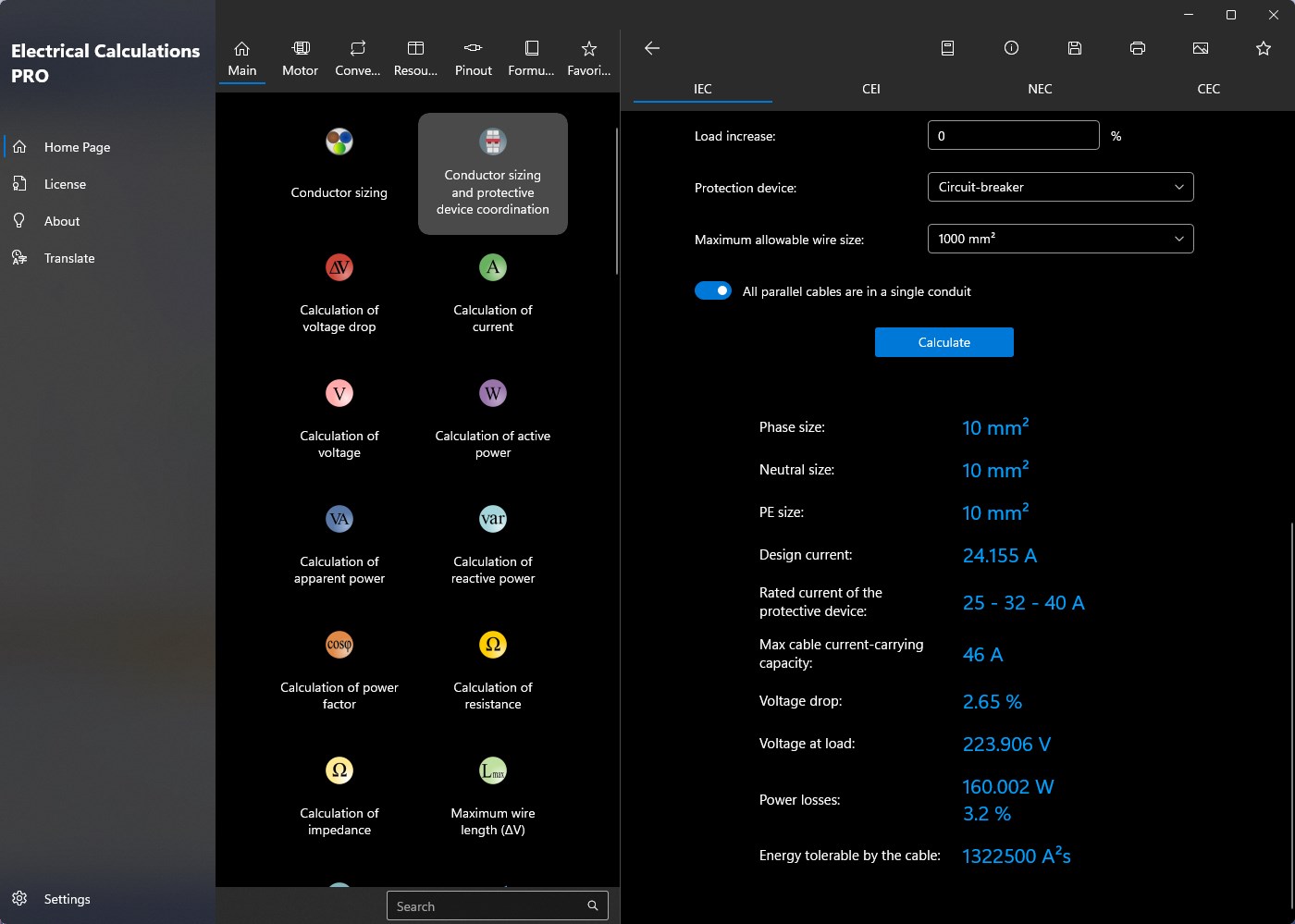Viewport: 1295px width, 924px height.
Task: Switch to the NEC tab
Action: click(x=1040, y=89)
